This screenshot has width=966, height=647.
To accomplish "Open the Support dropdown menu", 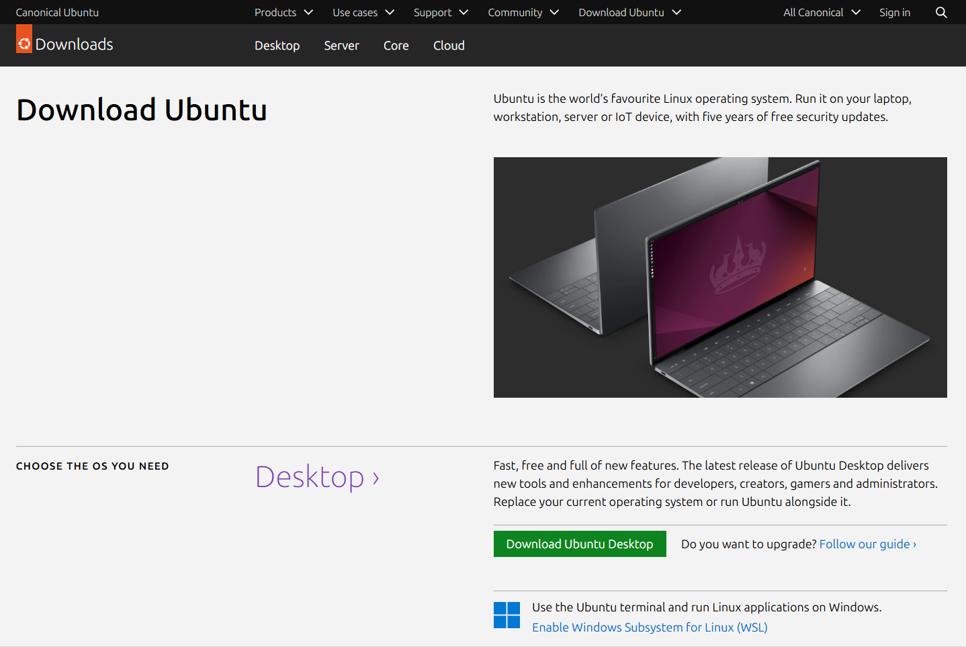I will pyautogui.click(x=441, y=12).
